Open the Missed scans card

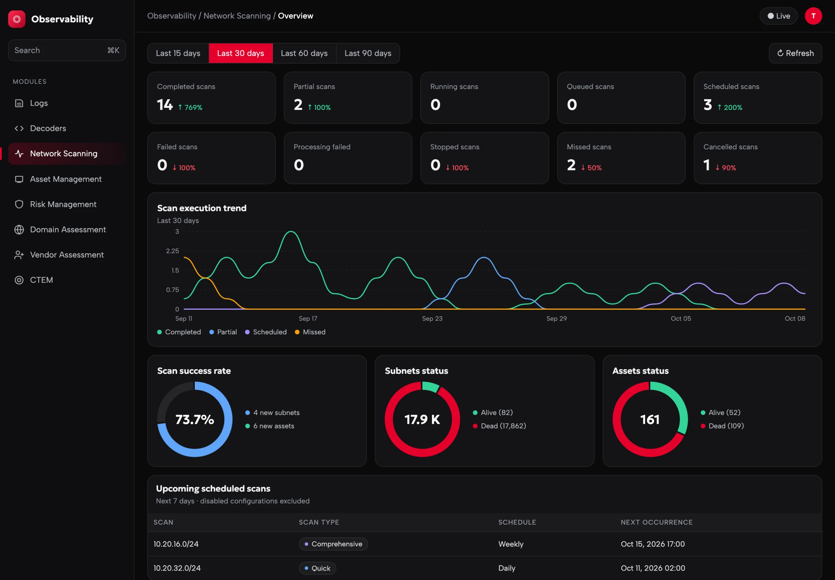coord(621,158)
